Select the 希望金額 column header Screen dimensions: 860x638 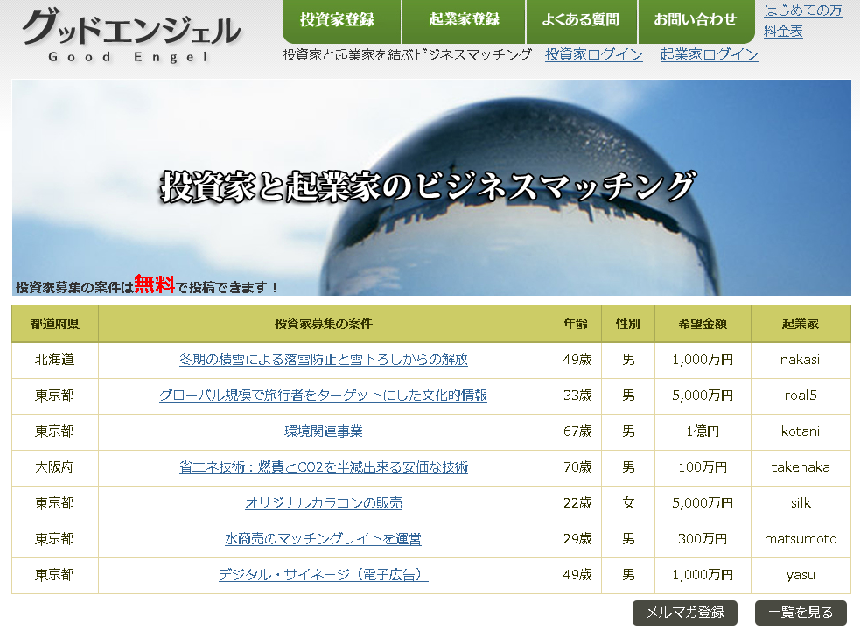pyautogui.click(x=703, y=324)
